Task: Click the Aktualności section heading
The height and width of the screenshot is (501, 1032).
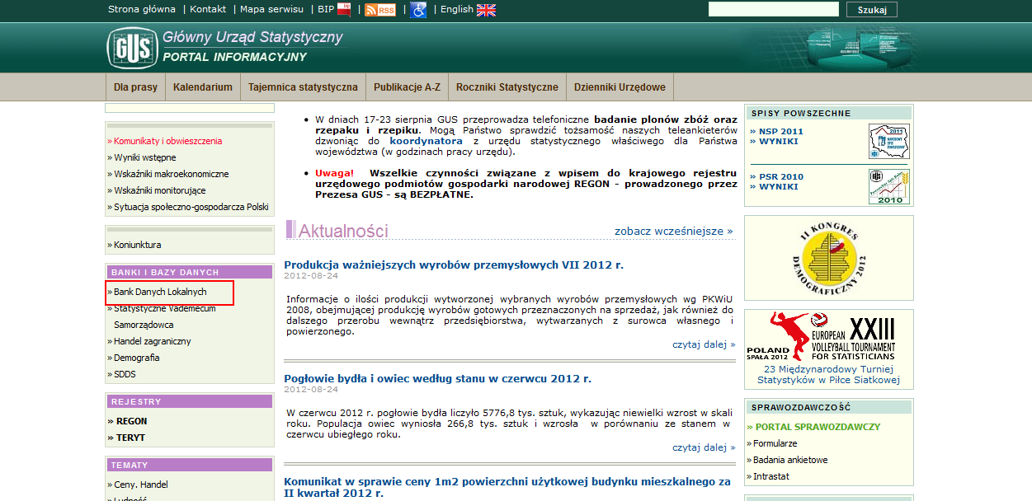Action: click(343, 231)
